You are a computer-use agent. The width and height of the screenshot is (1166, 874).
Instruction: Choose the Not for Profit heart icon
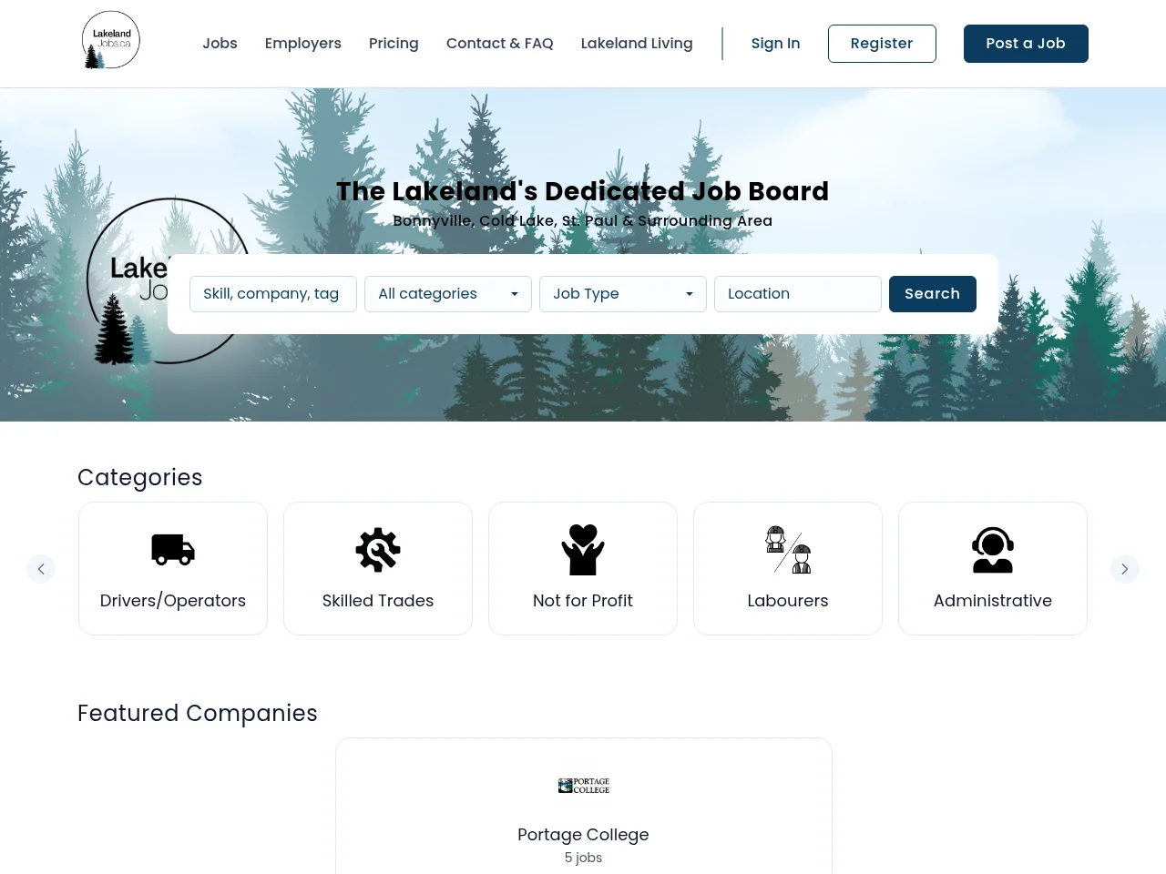[x=583, y=550]
